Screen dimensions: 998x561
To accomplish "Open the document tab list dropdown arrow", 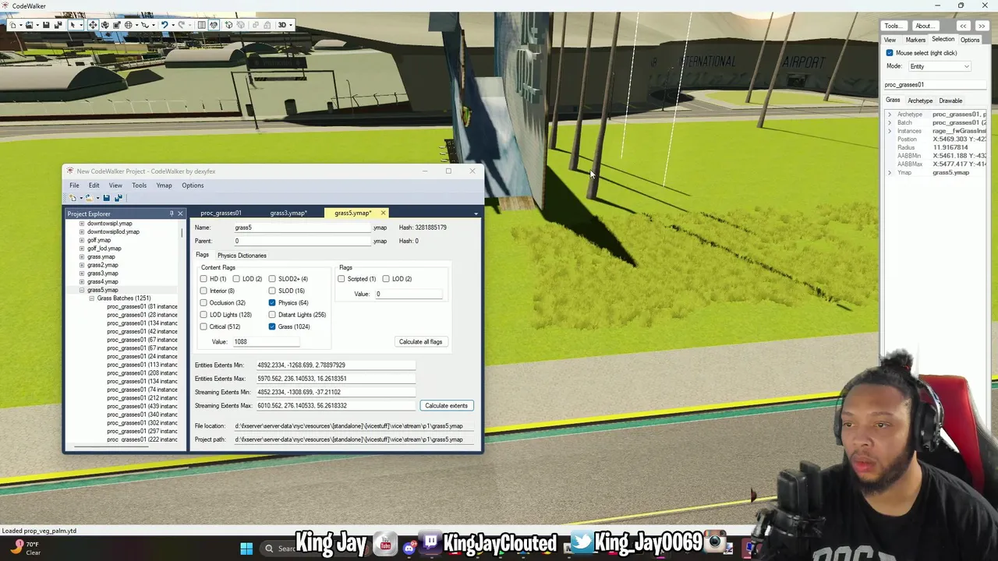I will tap(476, 213).
